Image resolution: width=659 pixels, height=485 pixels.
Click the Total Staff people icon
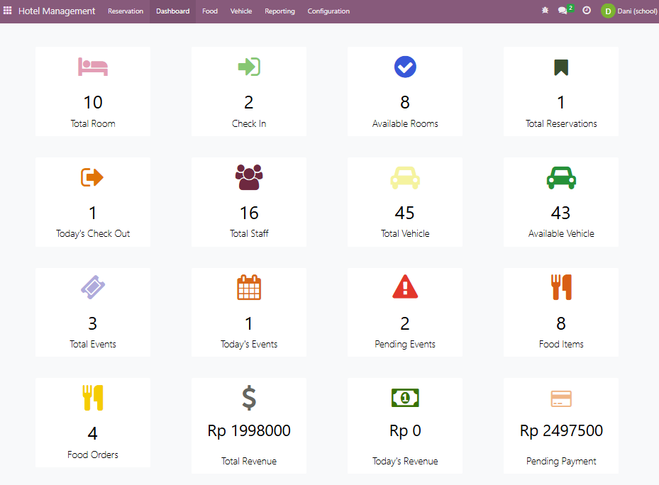click(x=249, y=177)
